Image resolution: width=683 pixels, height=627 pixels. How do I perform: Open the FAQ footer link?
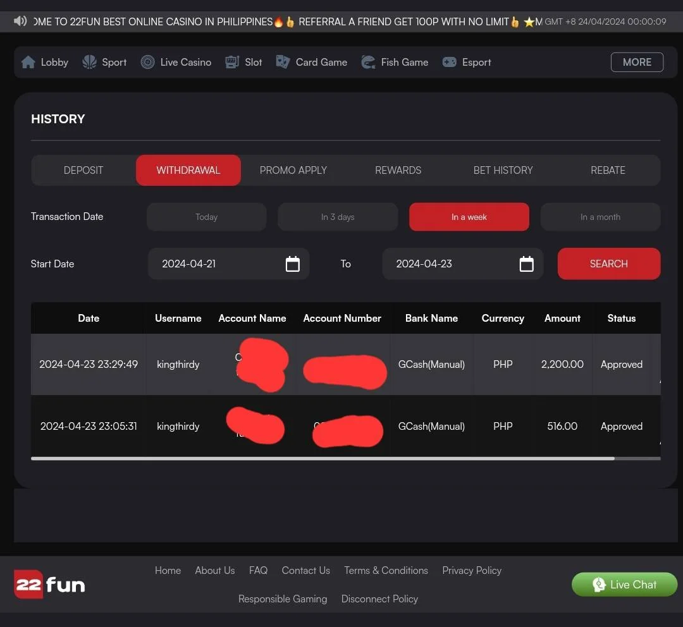258,570
